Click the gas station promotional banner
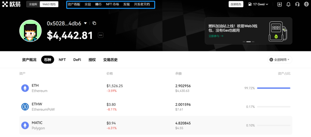Screen dimensions: 311x137 [248, 31]
